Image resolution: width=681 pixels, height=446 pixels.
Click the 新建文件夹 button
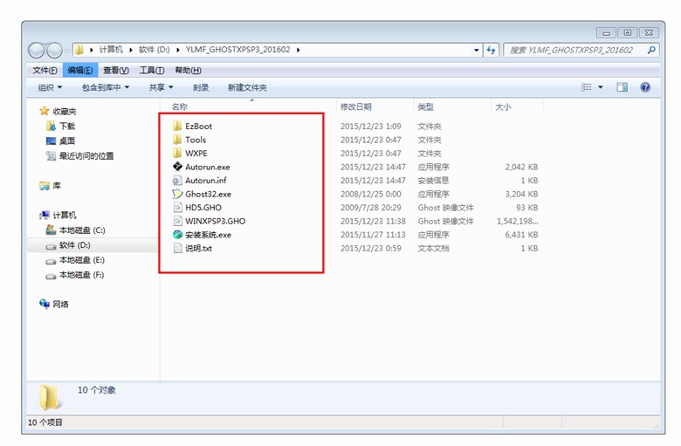coord(247,87)
